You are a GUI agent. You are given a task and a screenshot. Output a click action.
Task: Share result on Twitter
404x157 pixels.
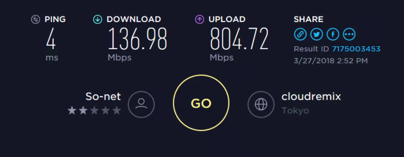click(316, 34)
